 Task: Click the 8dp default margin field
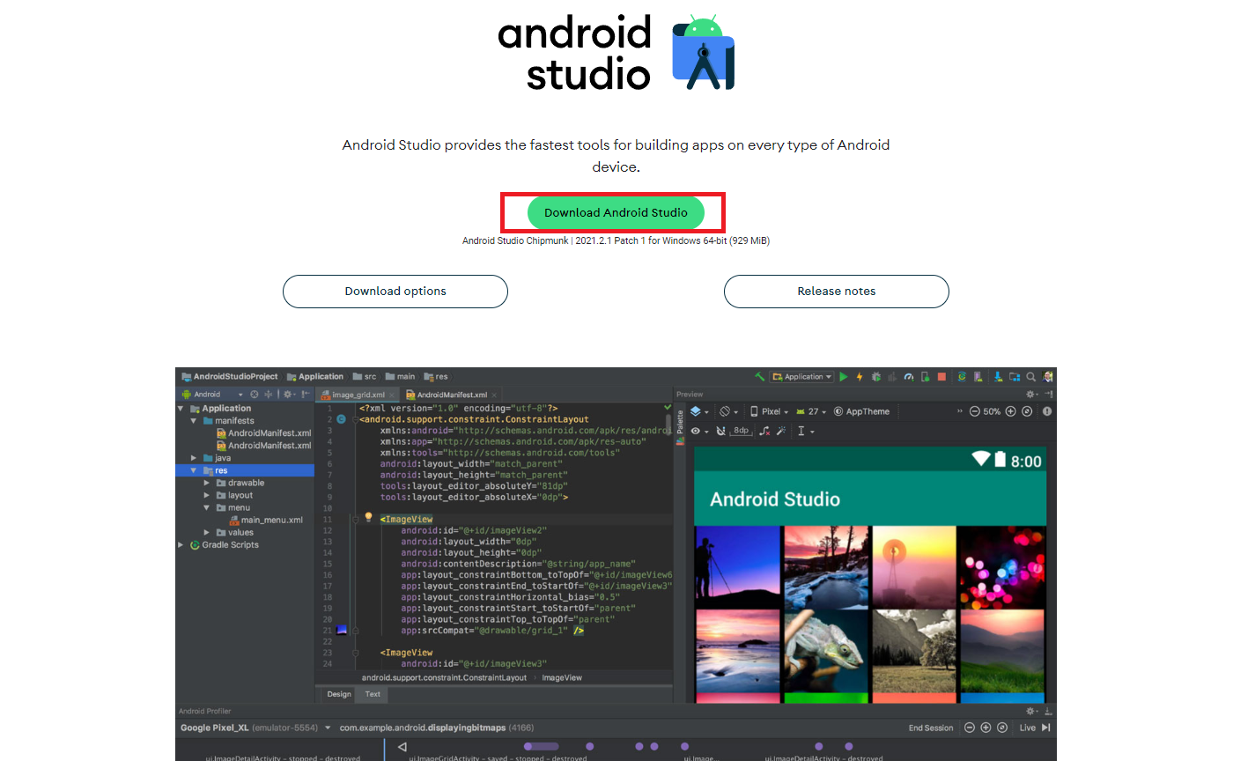pyautogui.click(x=741, y=431)
